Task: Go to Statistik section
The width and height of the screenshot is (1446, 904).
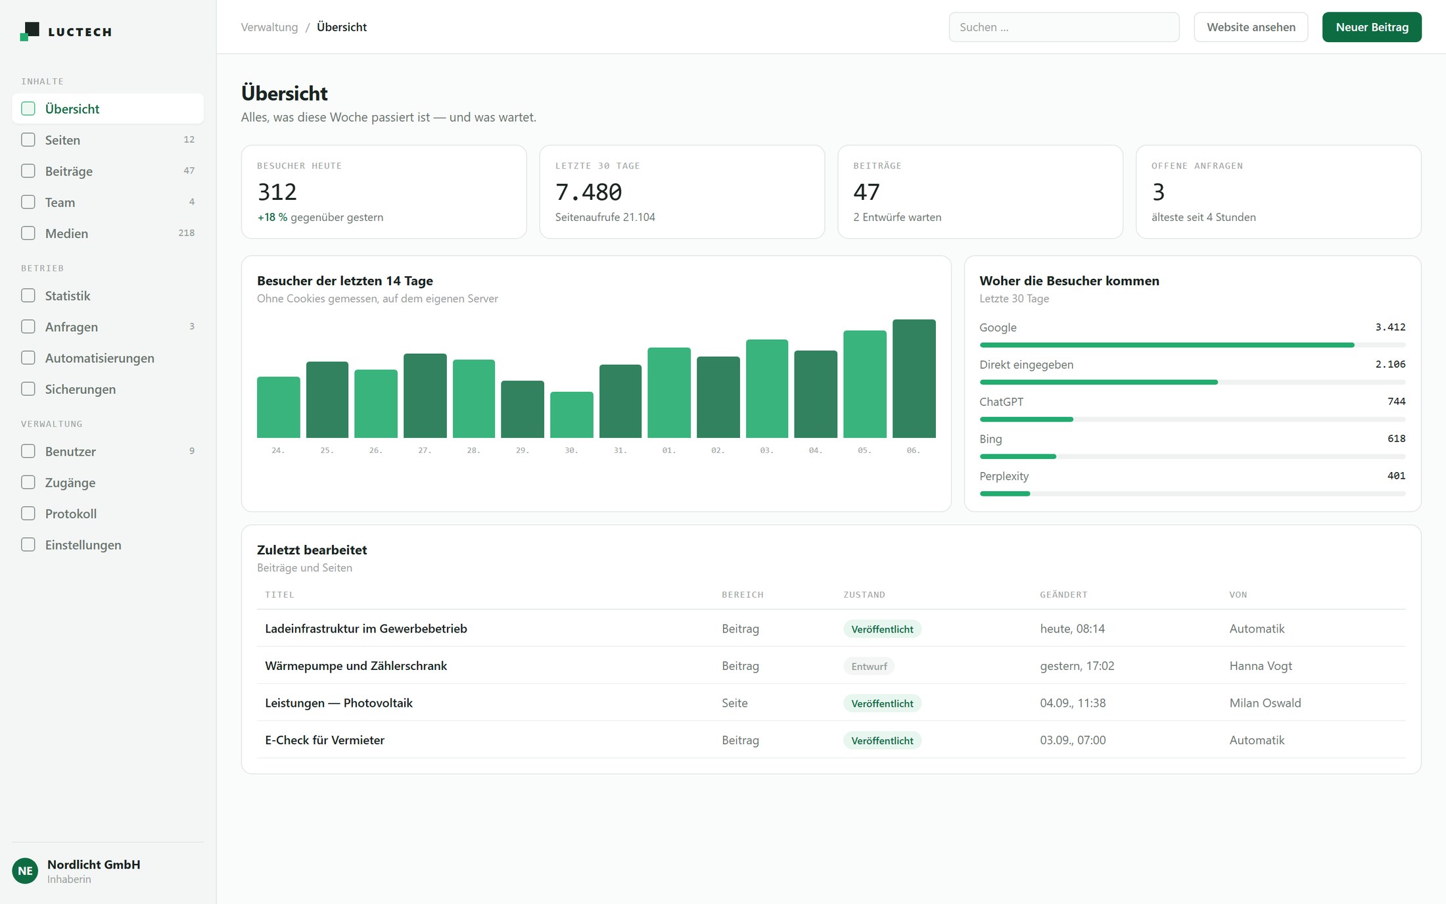Action: 108,295
